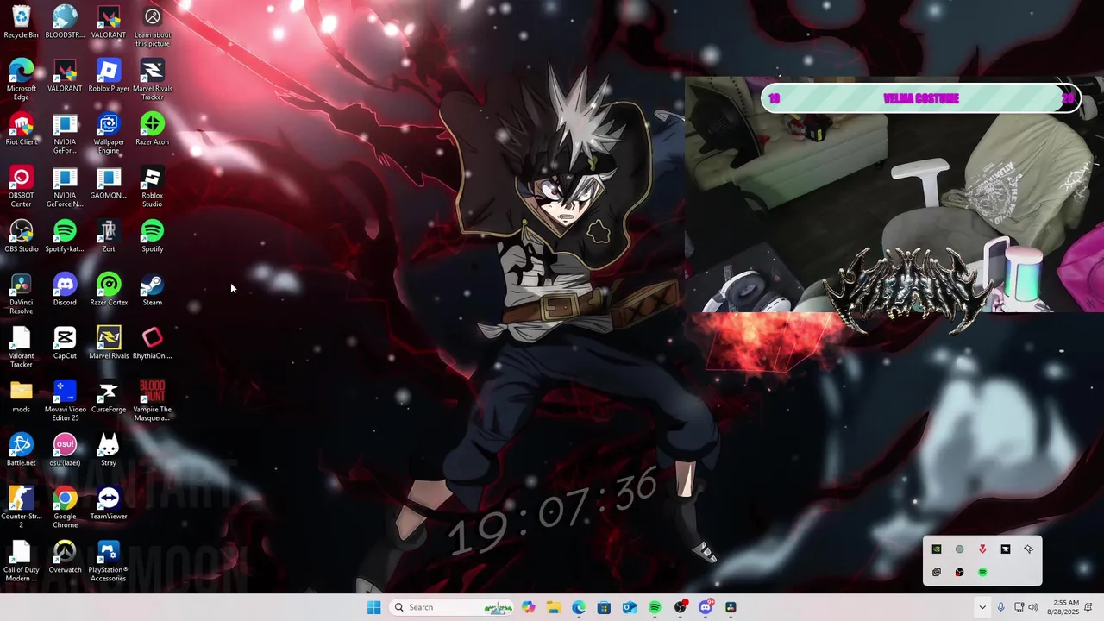The height and width of the screenshot is (621, 1104).
Task: Launch Marvel Rivals game desktop icon
Action: (109, 343)
